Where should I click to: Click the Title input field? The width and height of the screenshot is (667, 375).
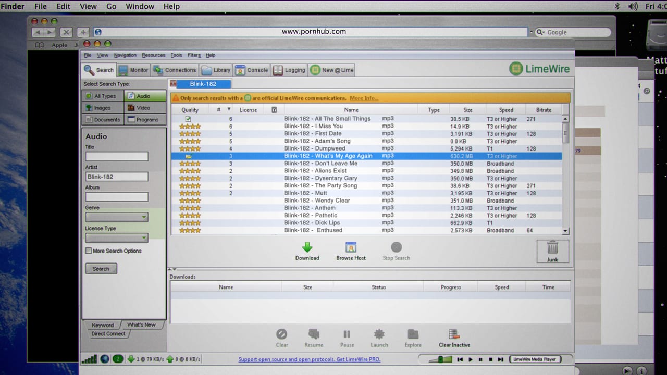click(x=117, y=156)
